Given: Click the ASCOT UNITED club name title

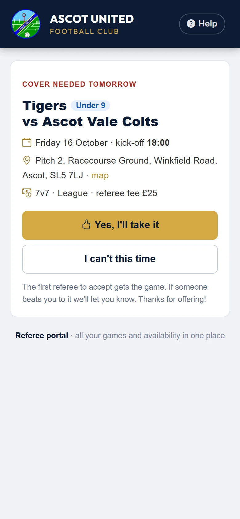Looking at the screenshot, I should coord(92,19).
